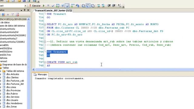
Task: Open the available databases dropdown arrow
Action: [x=25, y=6]
